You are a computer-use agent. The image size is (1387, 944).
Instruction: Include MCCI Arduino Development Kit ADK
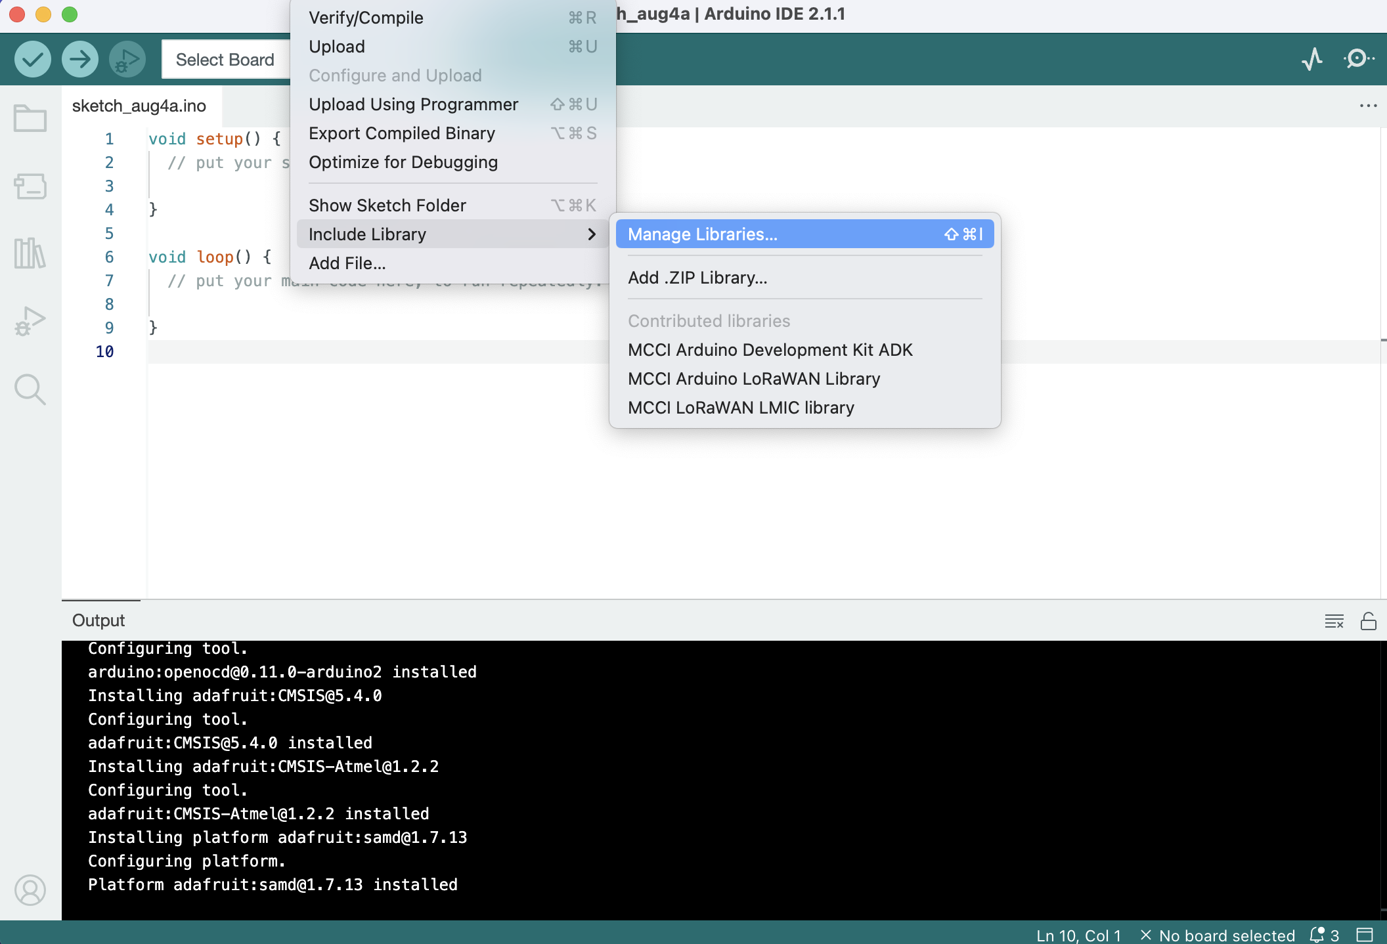point(804,350)
